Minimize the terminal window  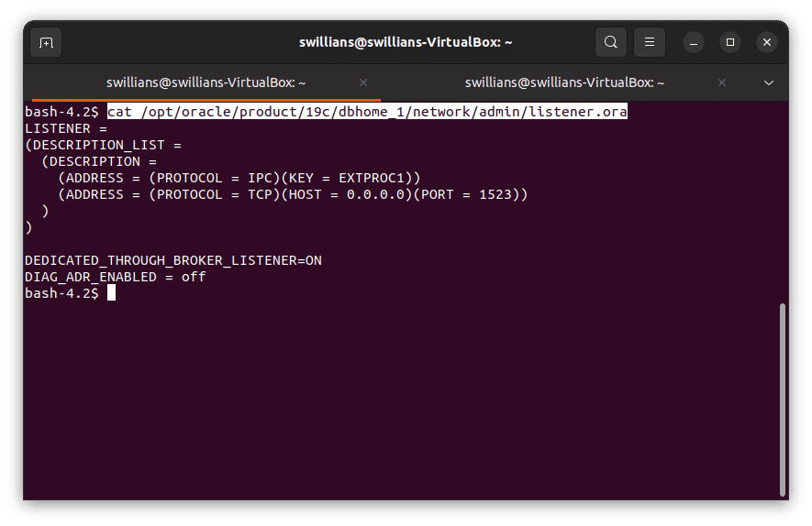pyautogui.click(x=695, y=42)
